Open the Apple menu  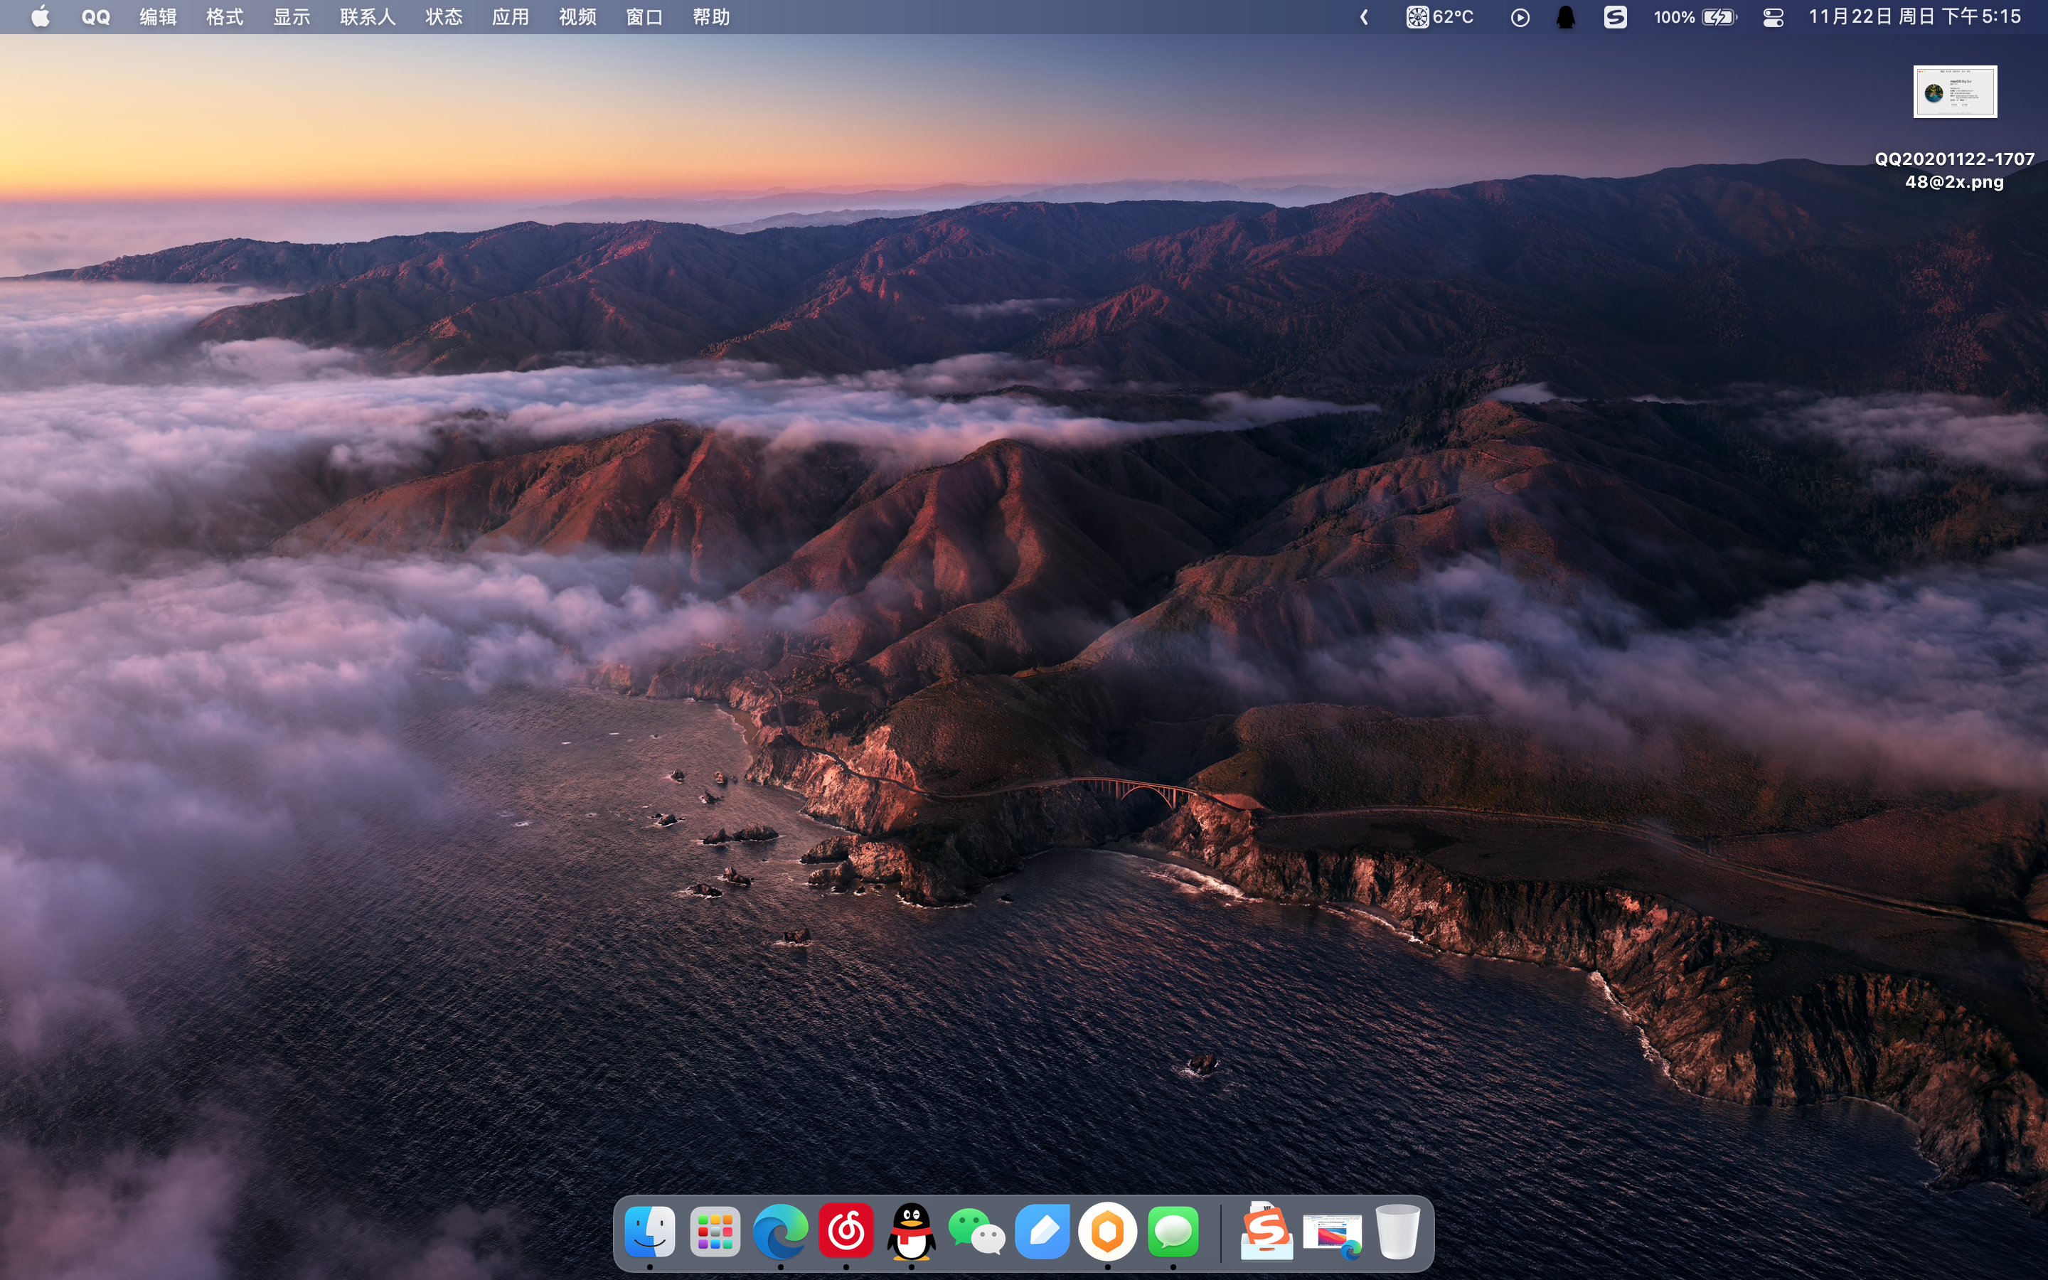coord(40,17)
